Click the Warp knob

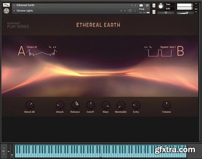click(x=106, y=105)
